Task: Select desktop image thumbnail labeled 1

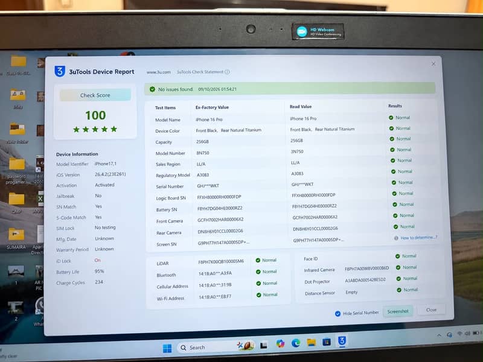Action: tap(16, 275)
